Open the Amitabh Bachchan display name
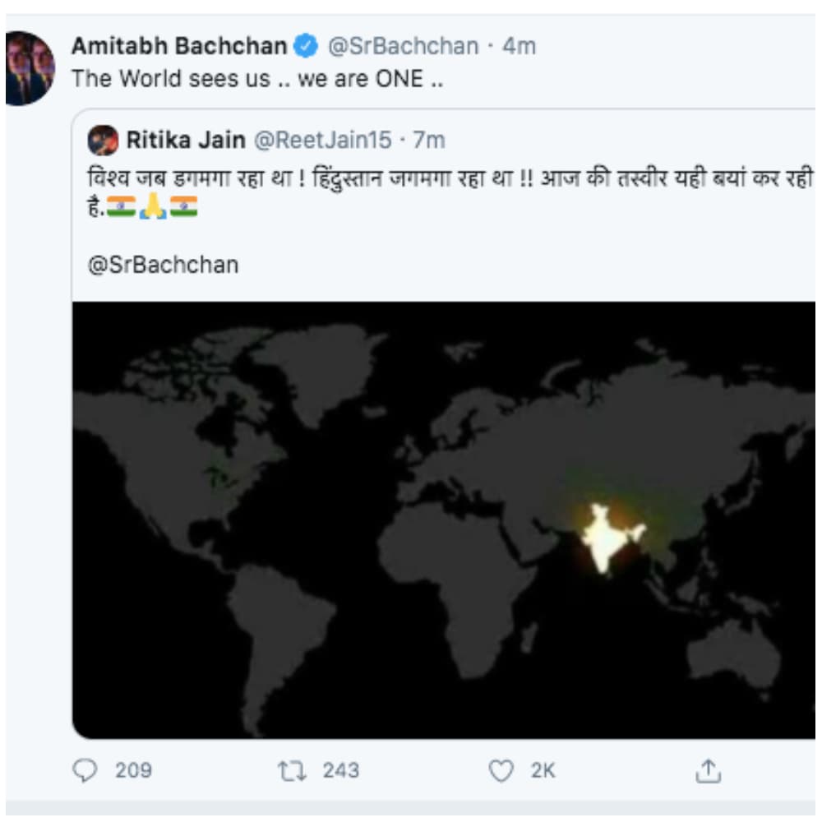 tap(179, 46)
